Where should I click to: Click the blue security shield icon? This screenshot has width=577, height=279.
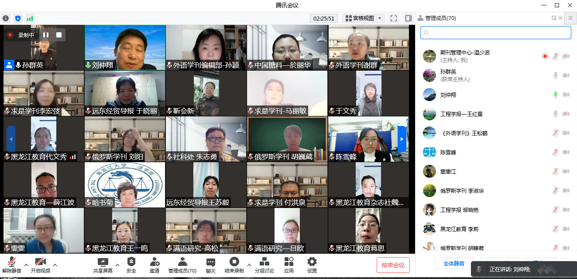coord(18,18)
